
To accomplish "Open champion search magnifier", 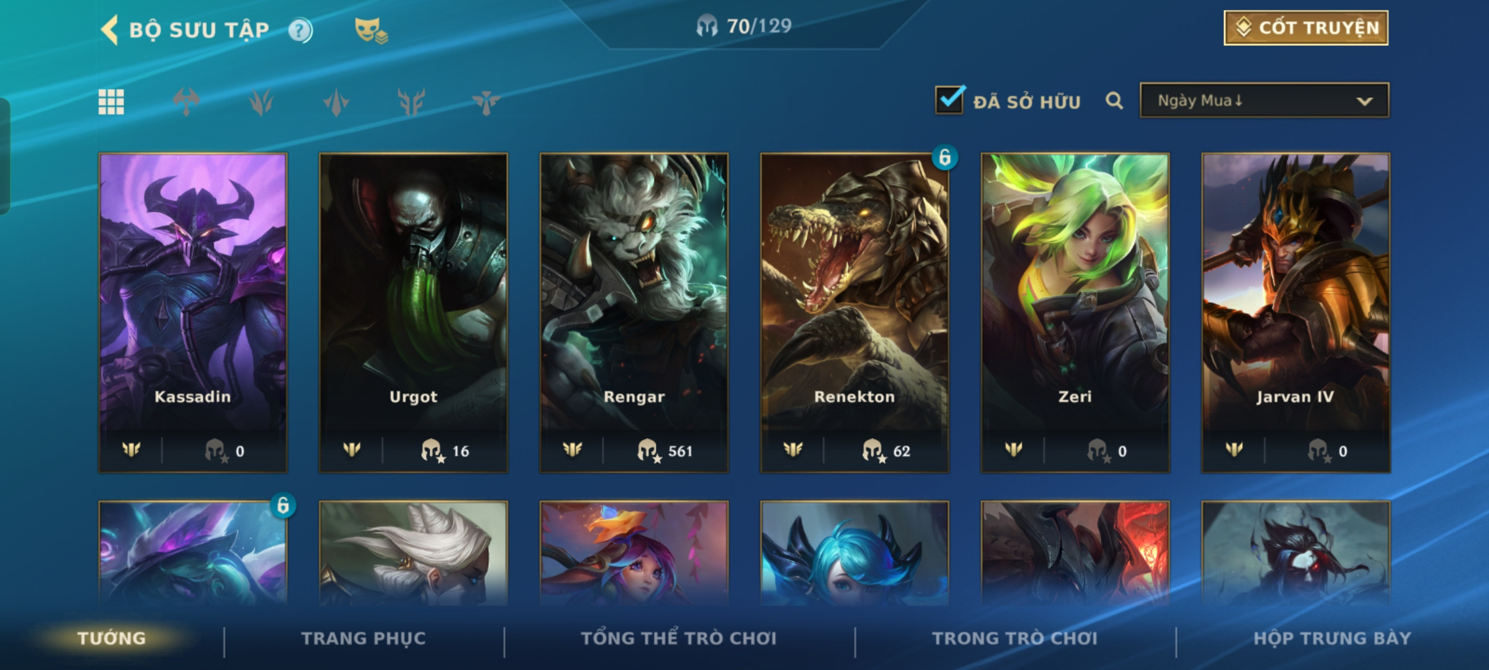I will click(1114, 100).
